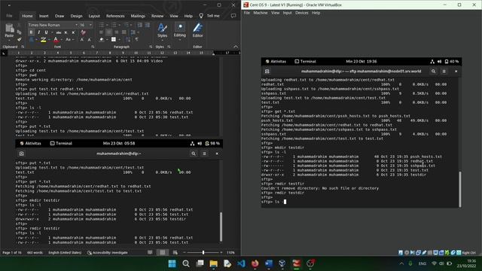Switch to the Design tab
This screenshot has height=271, width=482.
(x=76, y=16)
